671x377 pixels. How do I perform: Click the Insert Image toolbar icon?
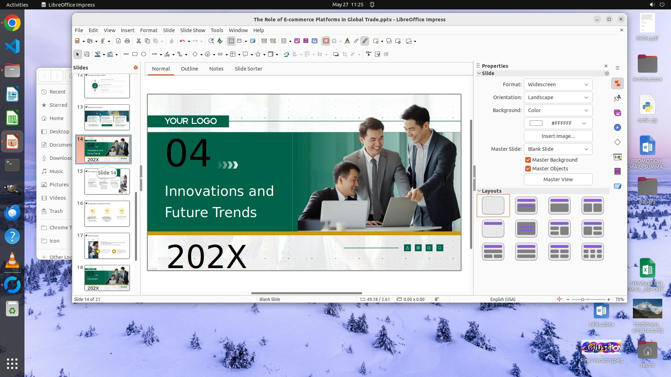297,41
